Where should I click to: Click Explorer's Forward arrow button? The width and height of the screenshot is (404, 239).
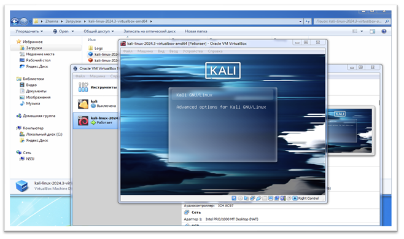pyautogui.click(x=24, y=21)
